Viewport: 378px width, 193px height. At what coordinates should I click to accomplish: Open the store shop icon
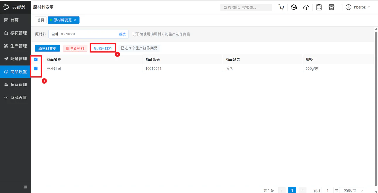coord(331,7)
